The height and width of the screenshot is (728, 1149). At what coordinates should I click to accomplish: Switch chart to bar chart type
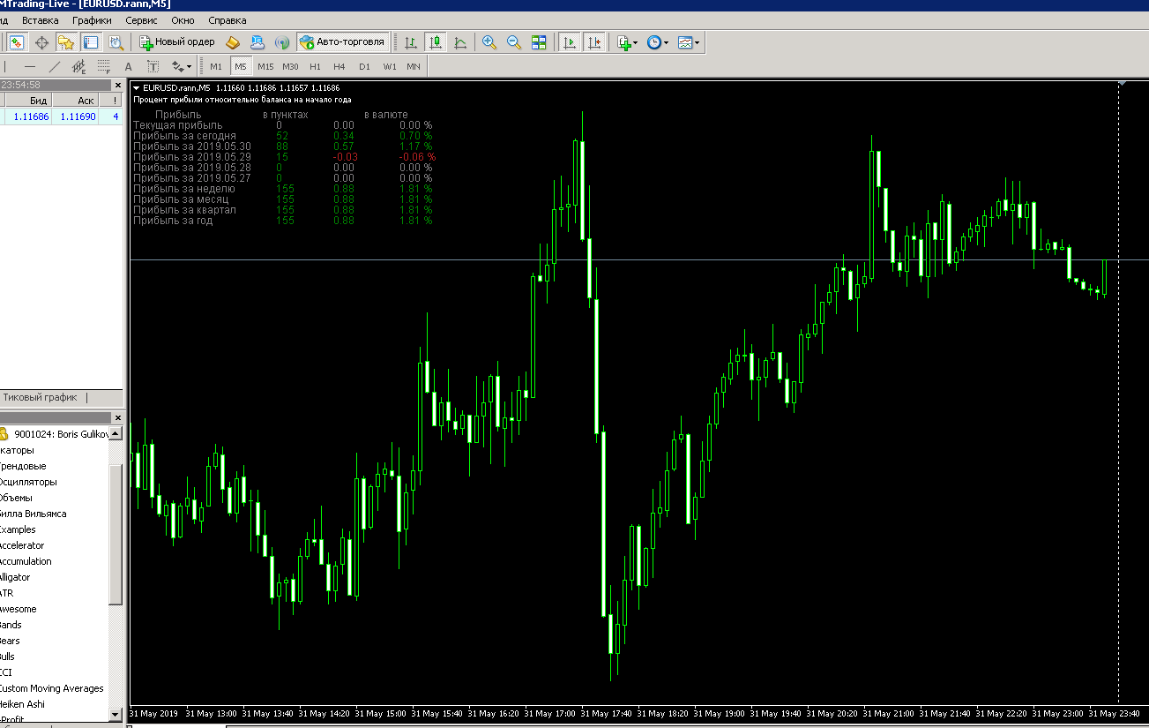coord(411,41)
